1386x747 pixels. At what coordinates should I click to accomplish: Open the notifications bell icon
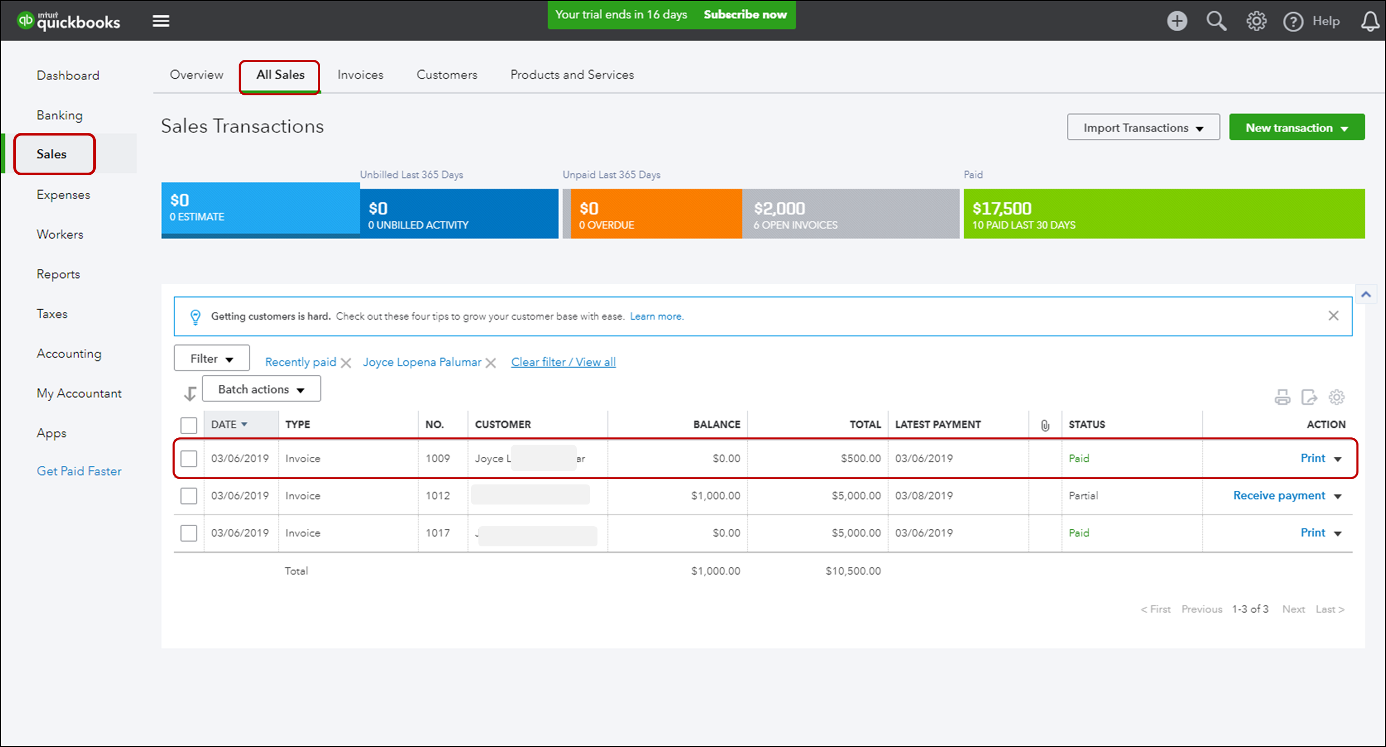coord(1370,22)
